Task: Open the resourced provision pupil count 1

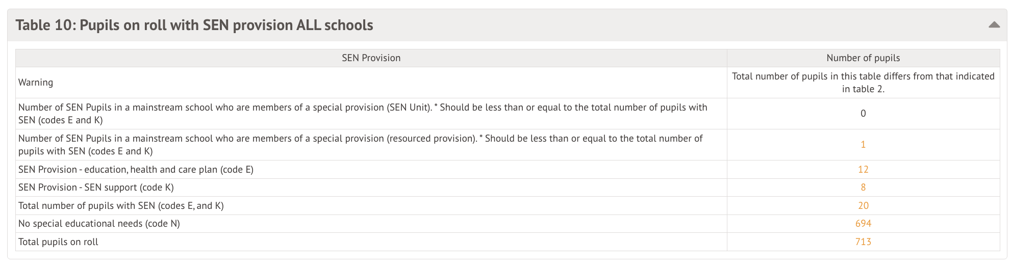Action: click(x=863, y=145)
